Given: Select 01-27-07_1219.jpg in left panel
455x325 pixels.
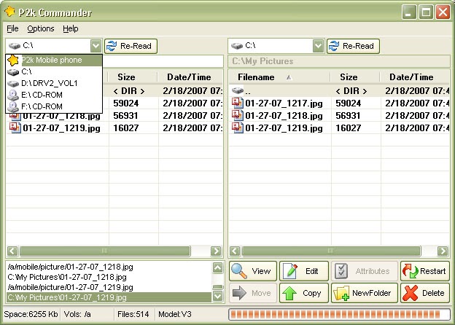Looking at the screenshot, I should [x=61, y=128].
